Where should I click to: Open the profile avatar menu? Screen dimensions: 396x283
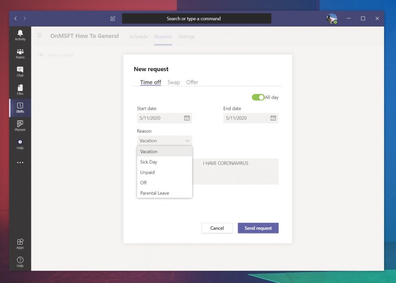[x=331, y=19]
